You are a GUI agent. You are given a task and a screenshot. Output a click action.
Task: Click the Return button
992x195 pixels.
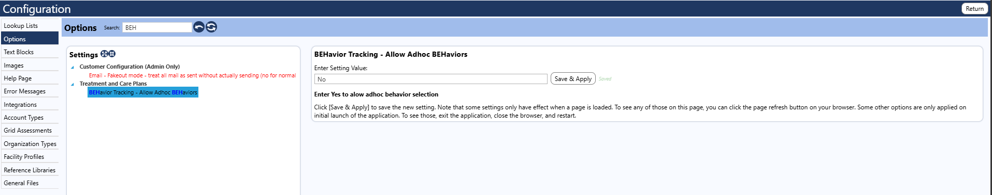(974, 9)
